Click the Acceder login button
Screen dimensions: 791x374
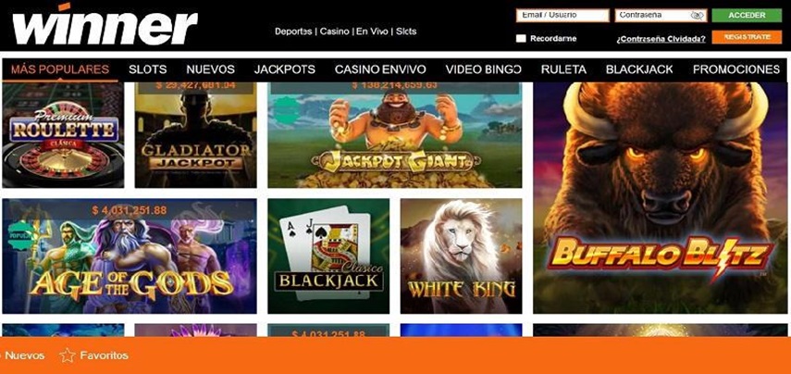tap(747, 15)
